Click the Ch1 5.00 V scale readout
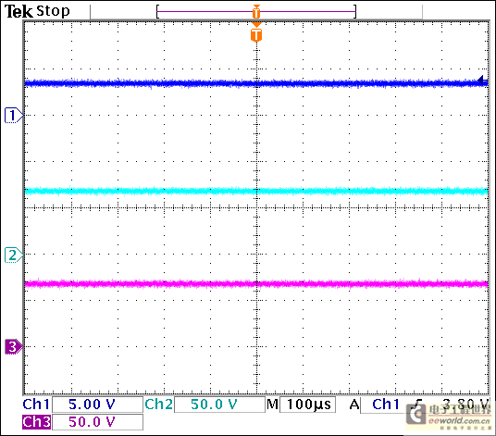This screenshot has height=436, width=496. pyautogui.click(x=97, y=405)
